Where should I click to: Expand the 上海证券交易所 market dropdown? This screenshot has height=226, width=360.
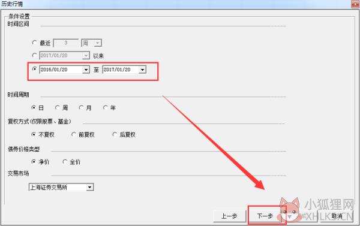(90, 188)
